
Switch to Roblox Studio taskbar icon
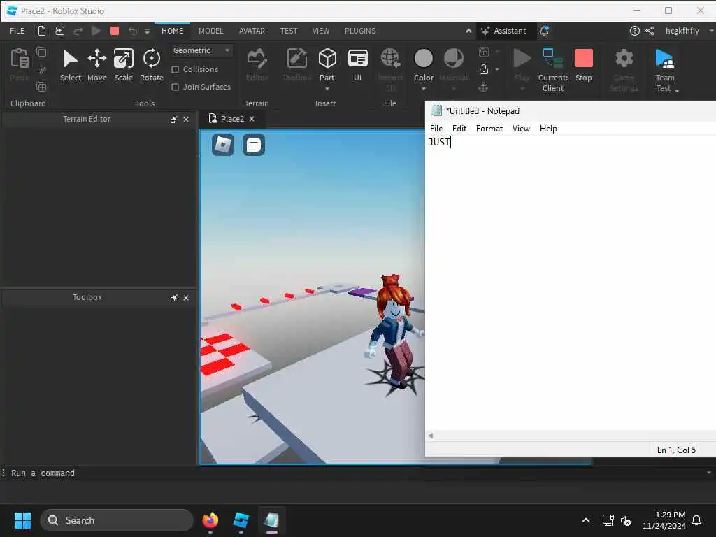241,520
